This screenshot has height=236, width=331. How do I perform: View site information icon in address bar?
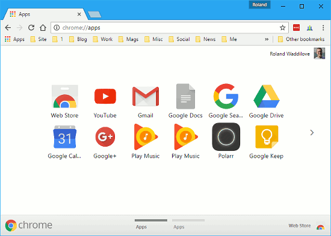(57, 28)
